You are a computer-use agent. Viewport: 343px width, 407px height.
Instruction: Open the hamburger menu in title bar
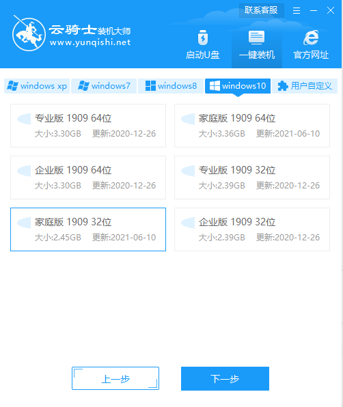297,11
